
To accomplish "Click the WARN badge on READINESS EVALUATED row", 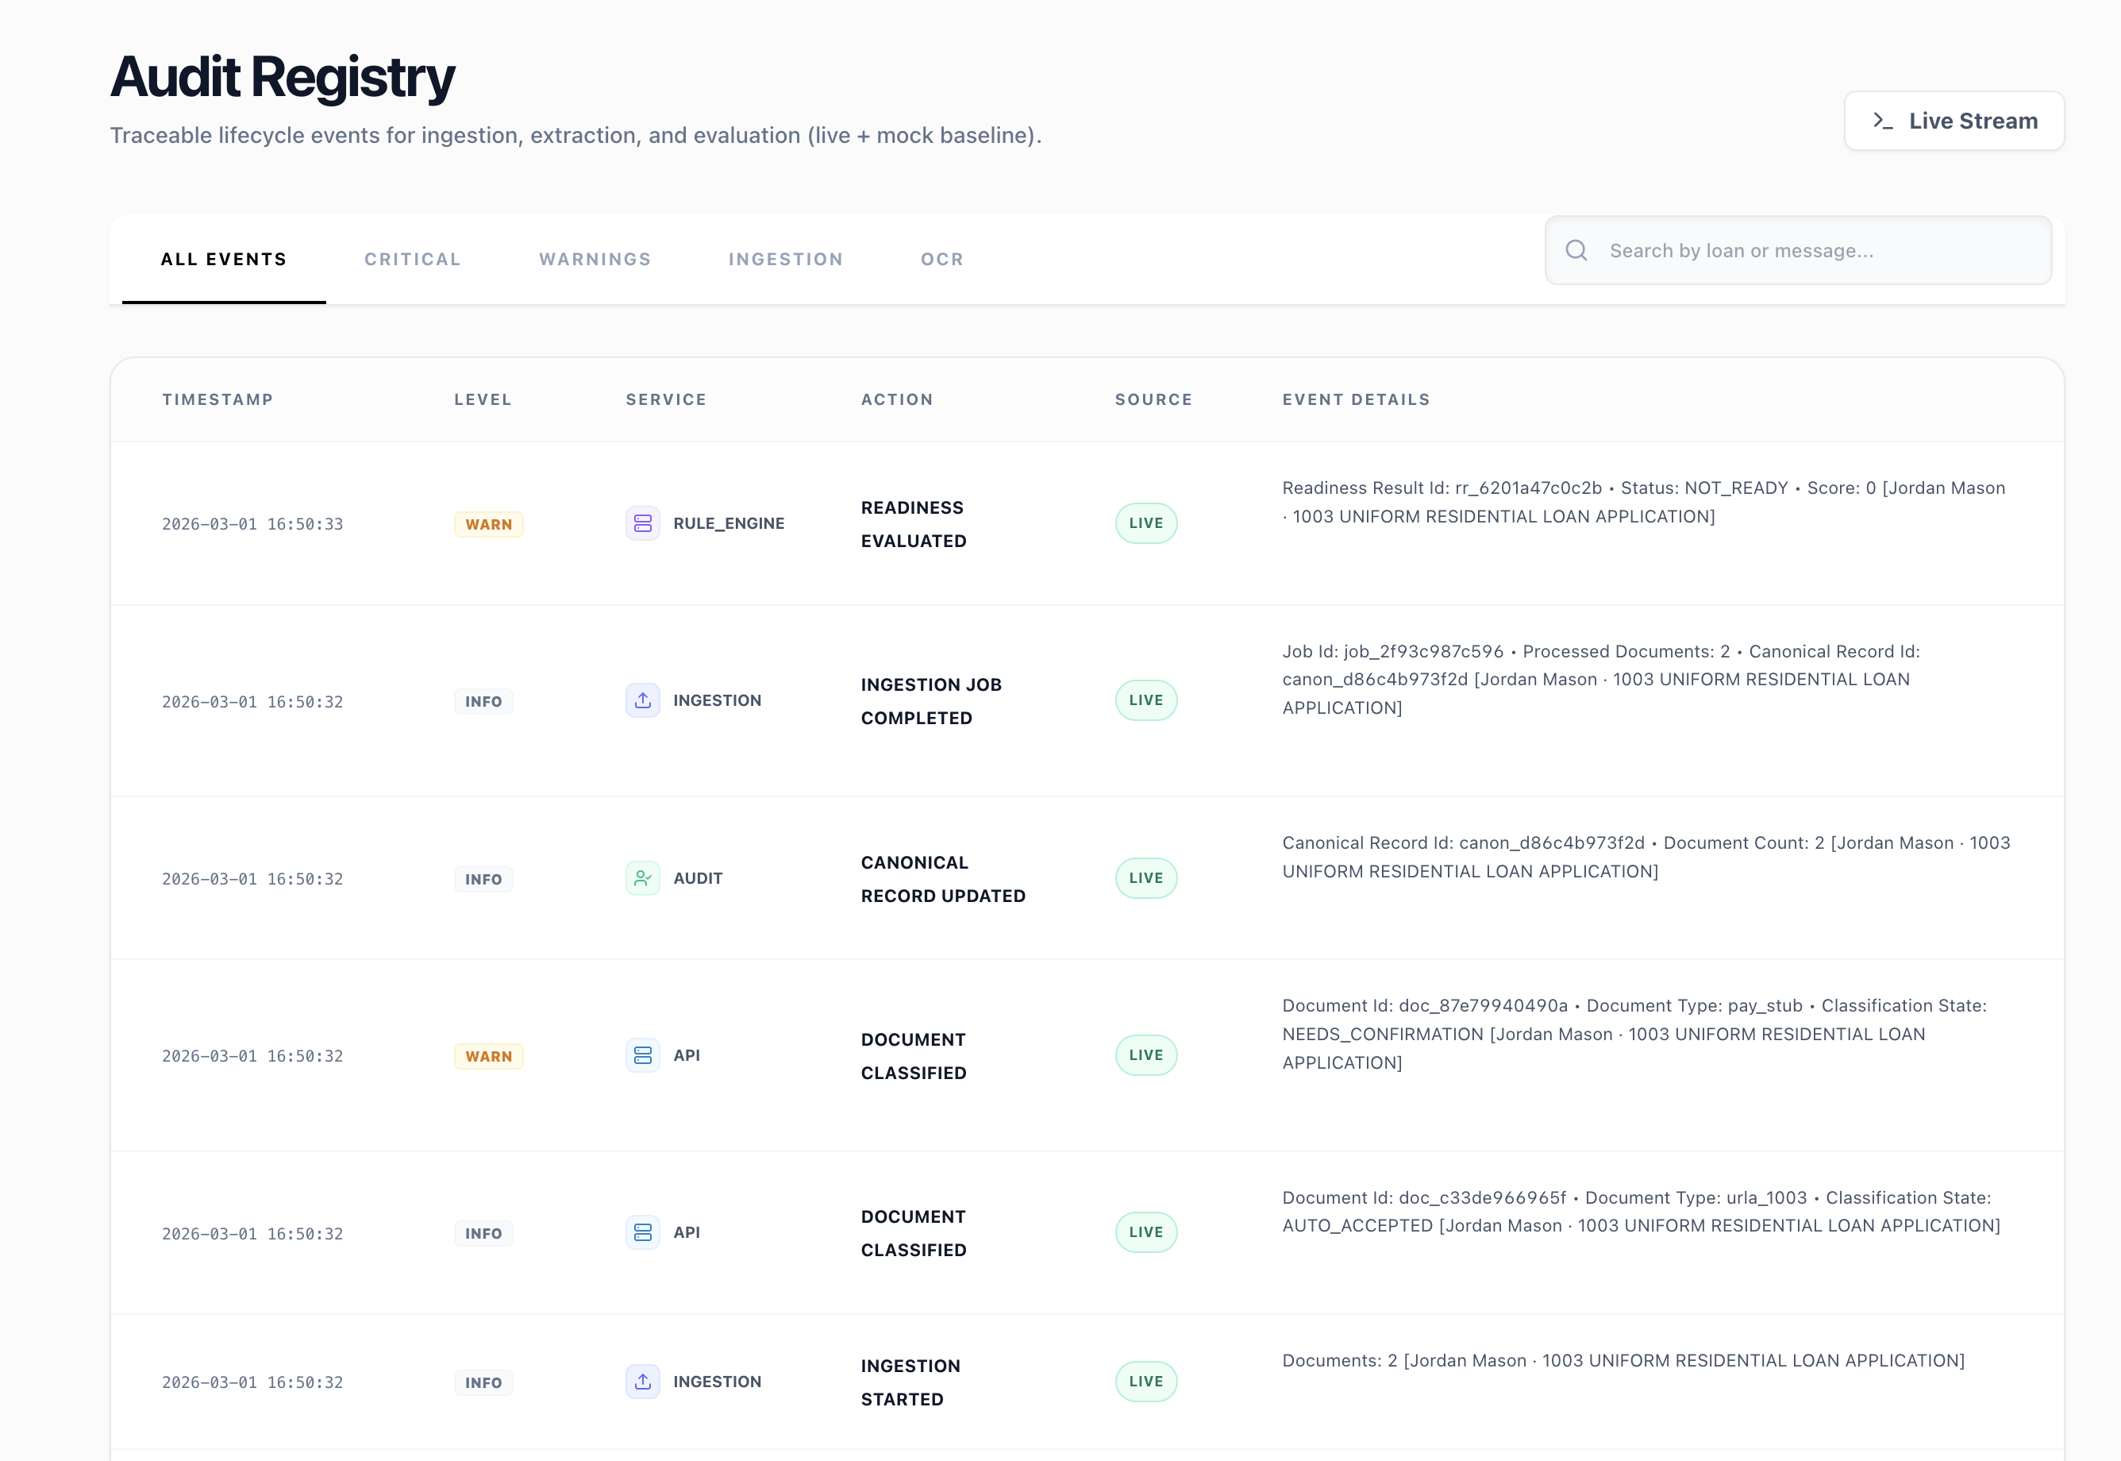I will pos(489,525).
